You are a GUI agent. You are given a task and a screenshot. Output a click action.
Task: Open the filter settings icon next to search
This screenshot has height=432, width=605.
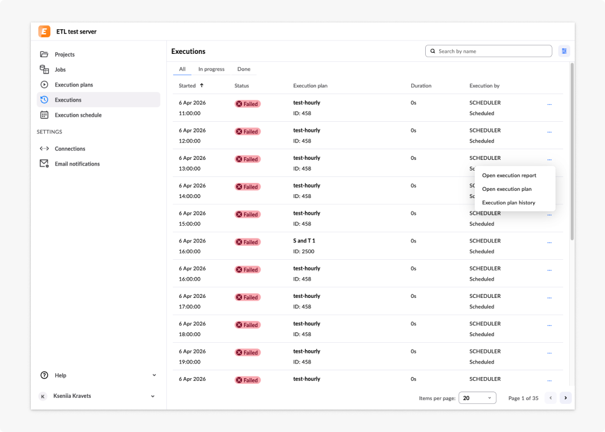point(564,51)
